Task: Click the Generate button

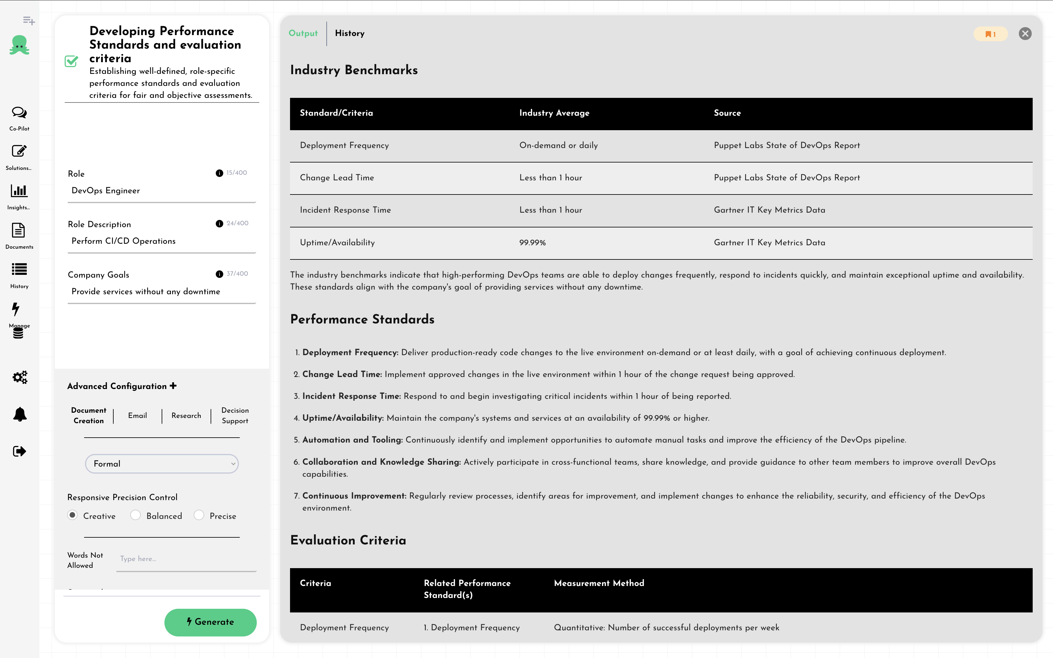Action: [210, 622]
